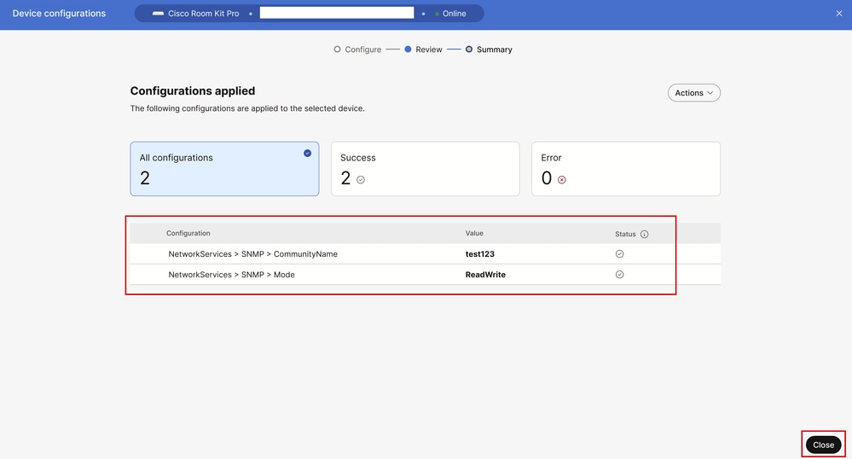Screen dimensions: 852x459
Task: Click the blank device name field in header
Action: click(337, 13)
